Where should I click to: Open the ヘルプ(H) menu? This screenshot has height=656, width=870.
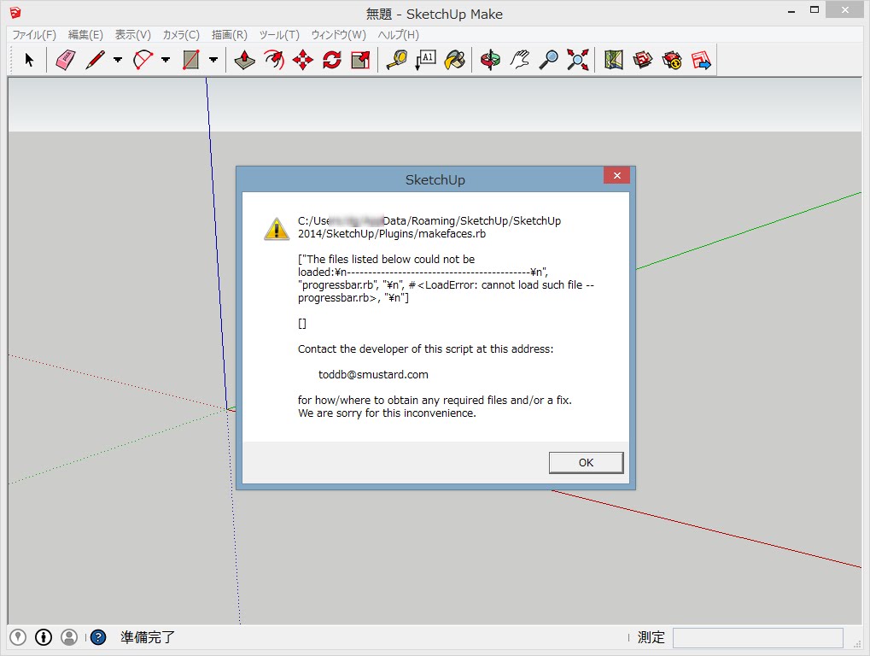(x=399, y=34)
